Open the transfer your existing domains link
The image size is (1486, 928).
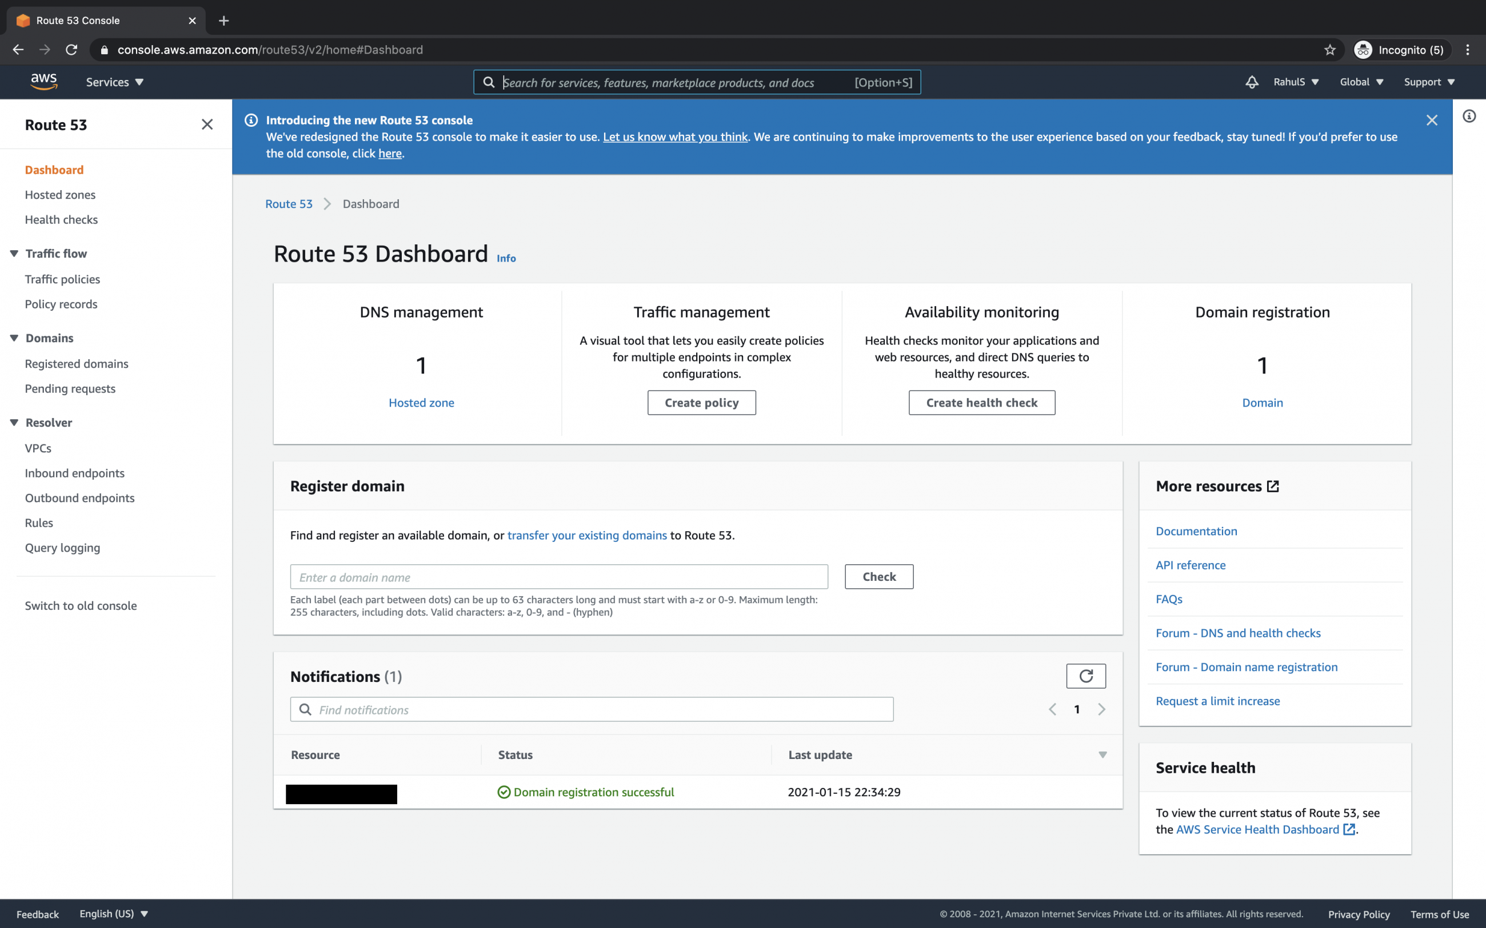tap(586, 535)
